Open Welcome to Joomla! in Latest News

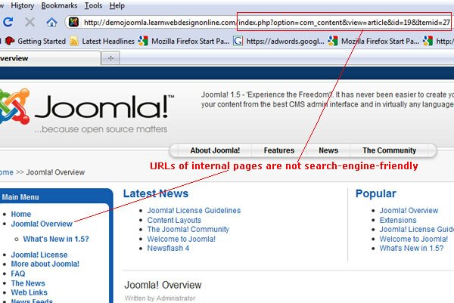click(x=182, y=239)
